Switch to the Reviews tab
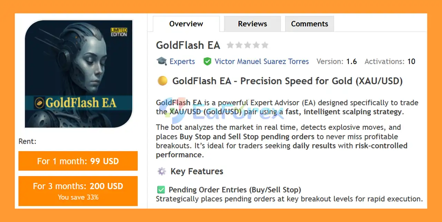Viewport: 442px width, 222px height. (252, 23)
